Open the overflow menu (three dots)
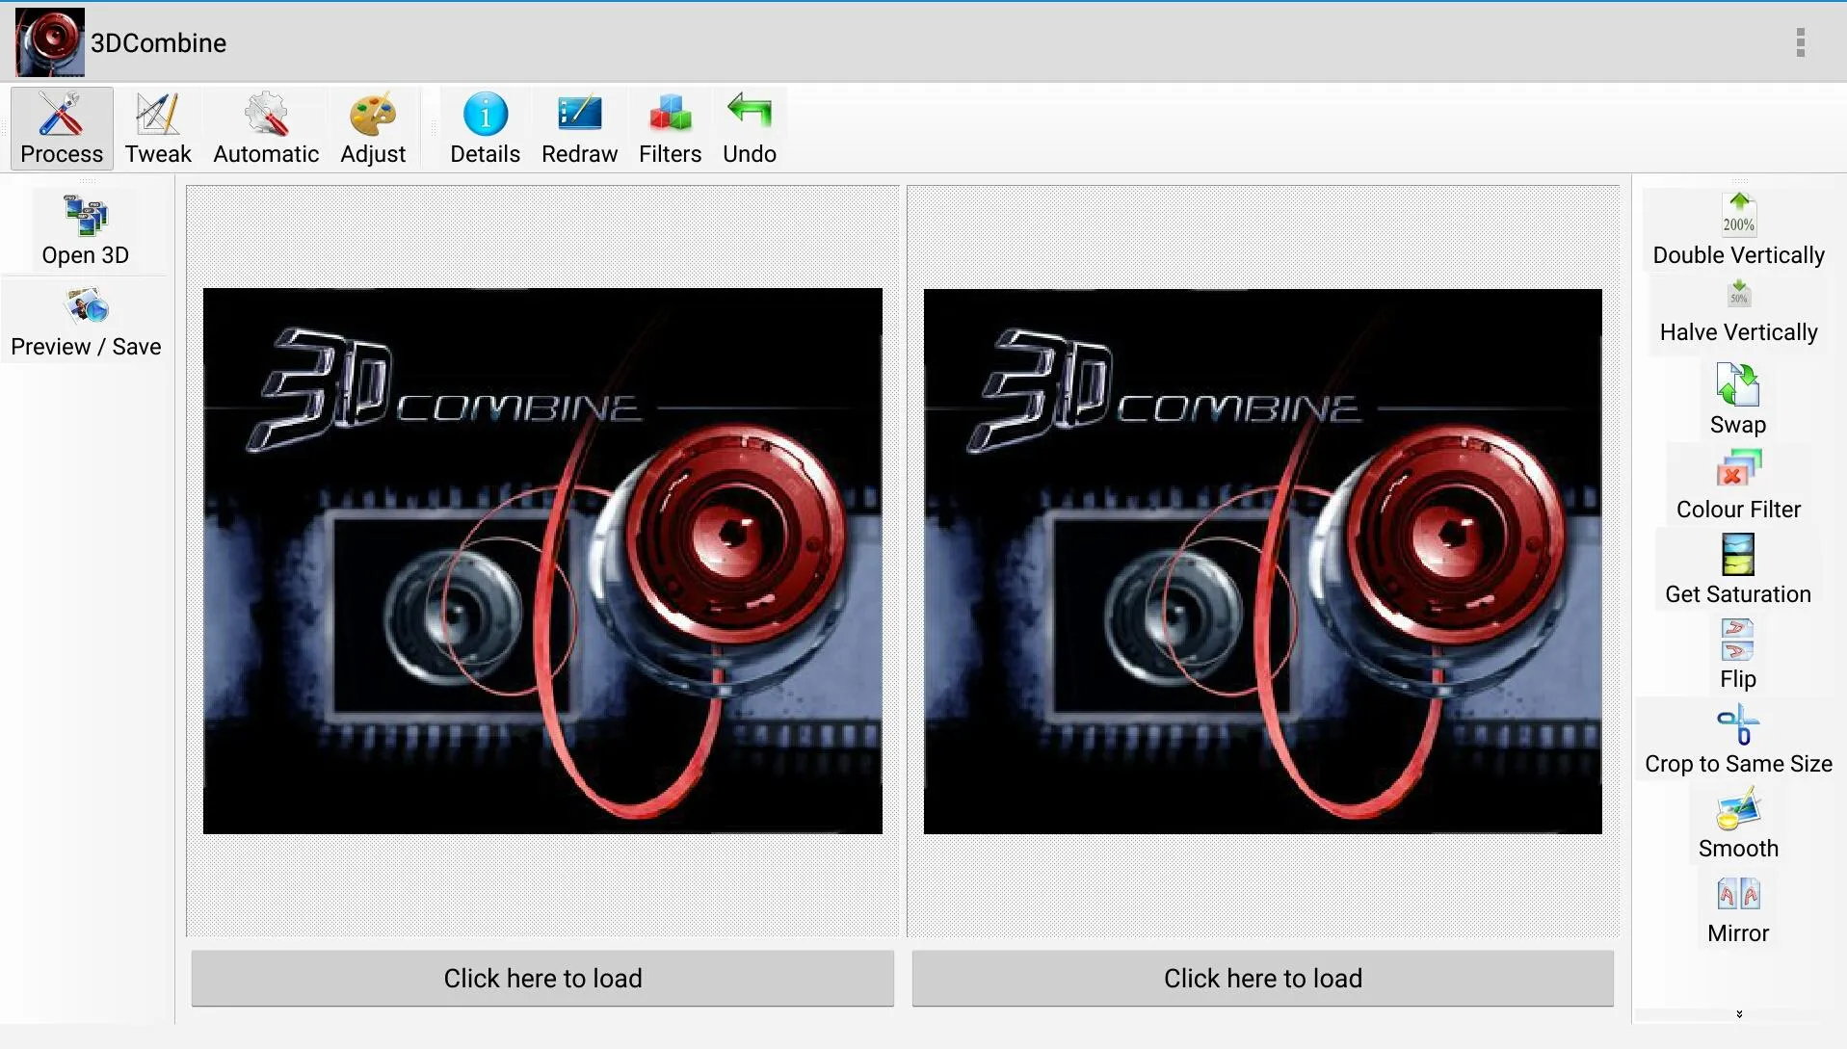Viewport: 1847px width, 1049px height. pos(1800,42)
